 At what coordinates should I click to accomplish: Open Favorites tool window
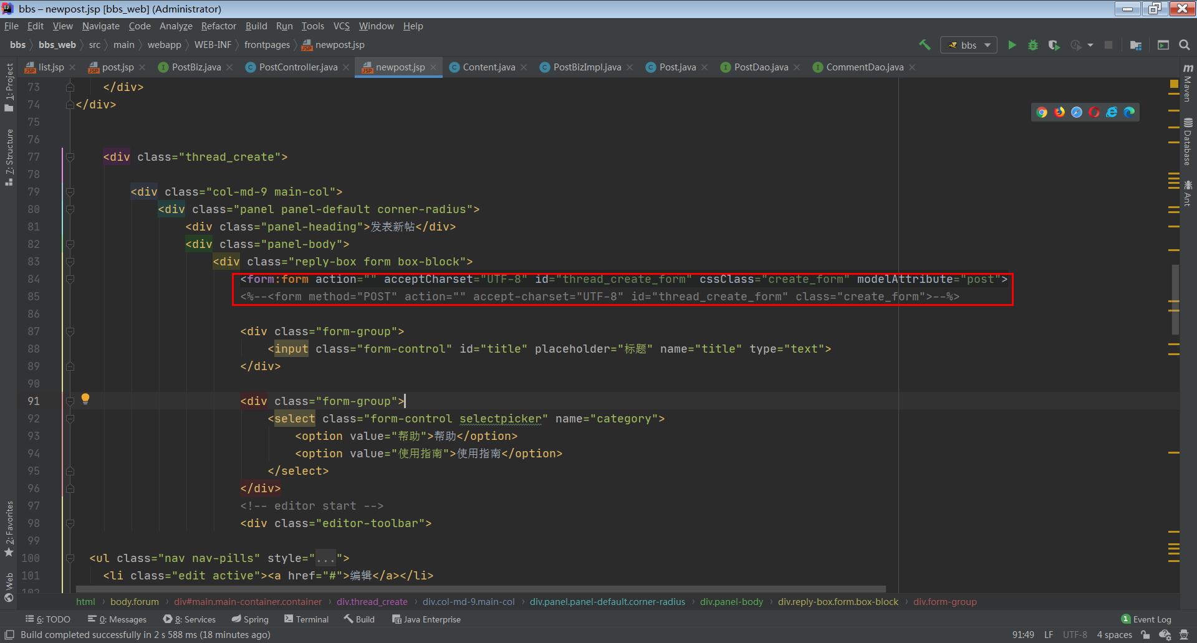coord(9,530)
